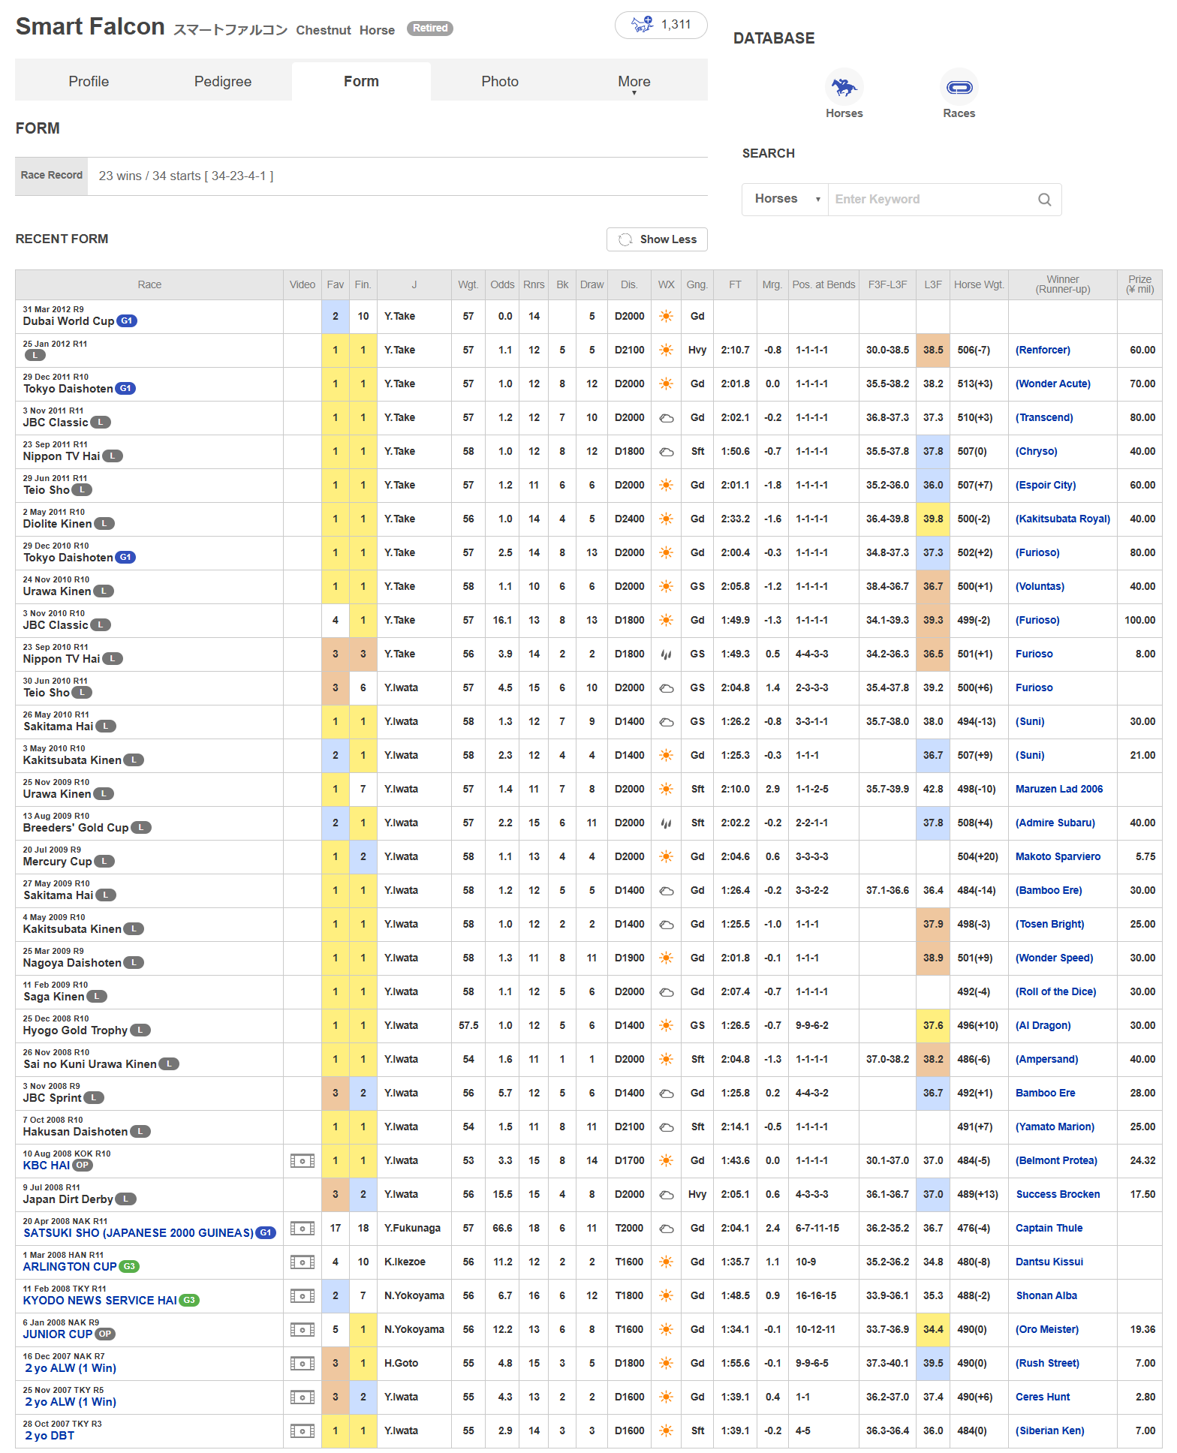Screen dimensions: 1177x1453
Task: Click the Show Less button
Action: [x=657, y=239]
